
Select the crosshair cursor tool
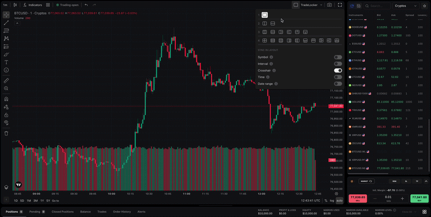[6, 15]
